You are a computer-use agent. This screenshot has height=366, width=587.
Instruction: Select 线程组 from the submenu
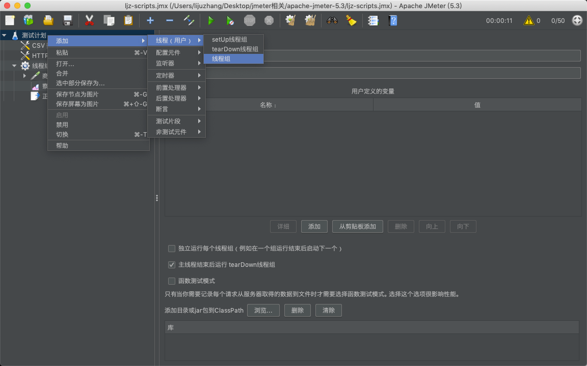click(x=233, y=58)
